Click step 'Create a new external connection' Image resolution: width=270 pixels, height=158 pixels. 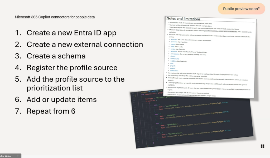pos(85,44)
